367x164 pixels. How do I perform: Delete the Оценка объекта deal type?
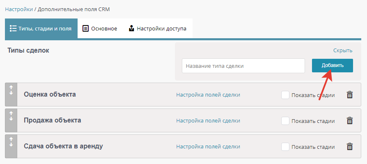pyautogui.click(x=349, y=95)
